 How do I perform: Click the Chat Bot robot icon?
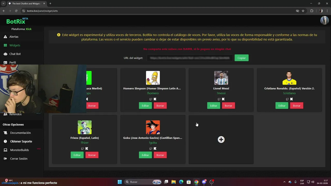tap(5, 54)
